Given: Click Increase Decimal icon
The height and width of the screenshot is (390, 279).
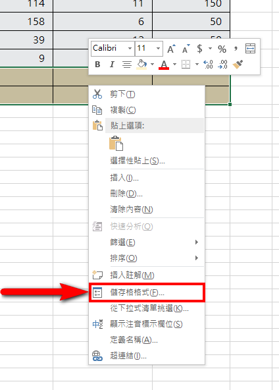Looking at the screenshot, I should (208, 65).
